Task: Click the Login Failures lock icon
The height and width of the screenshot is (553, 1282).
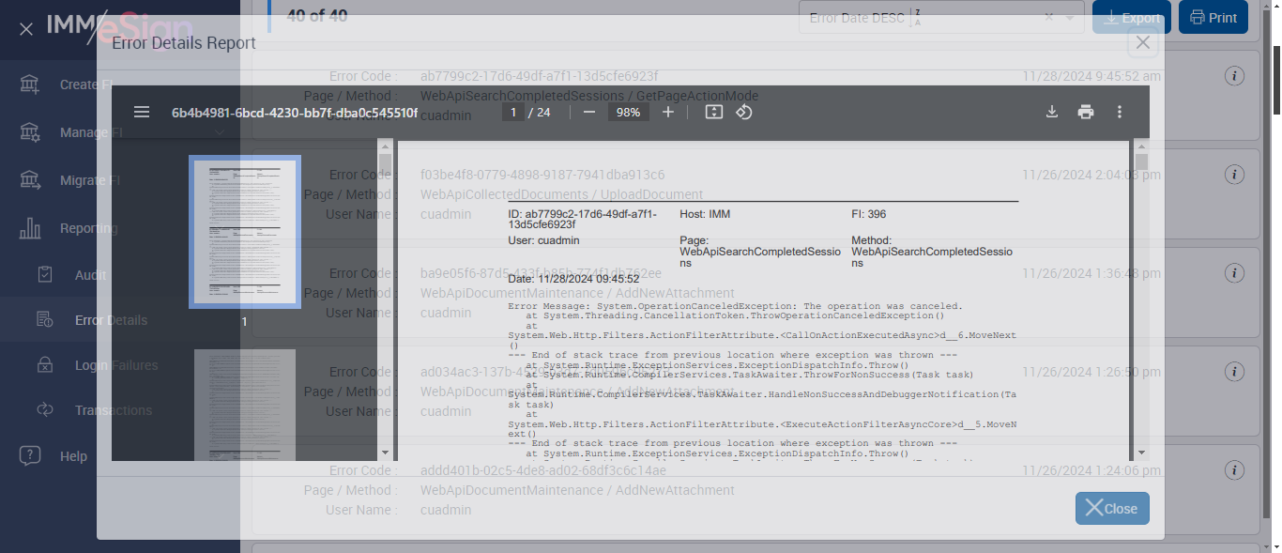Action: pyautogui.click(x=45, y=365)
